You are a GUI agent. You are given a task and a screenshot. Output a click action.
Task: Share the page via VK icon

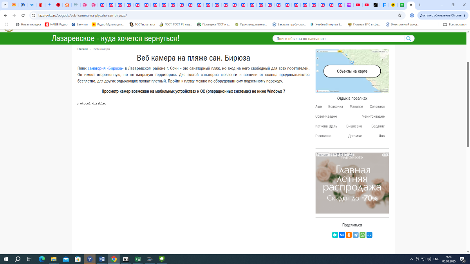(342, 235)
